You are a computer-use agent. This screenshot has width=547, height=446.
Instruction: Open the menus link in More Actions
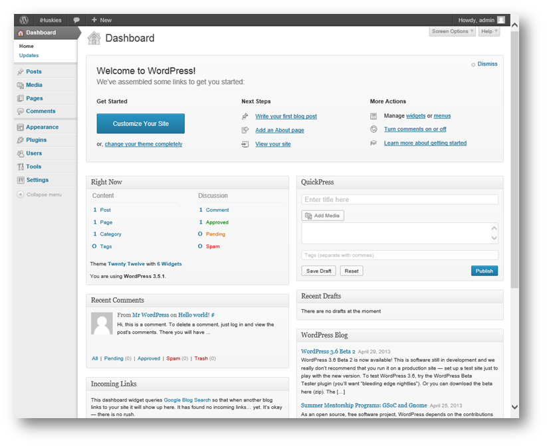tap(443, 116)
